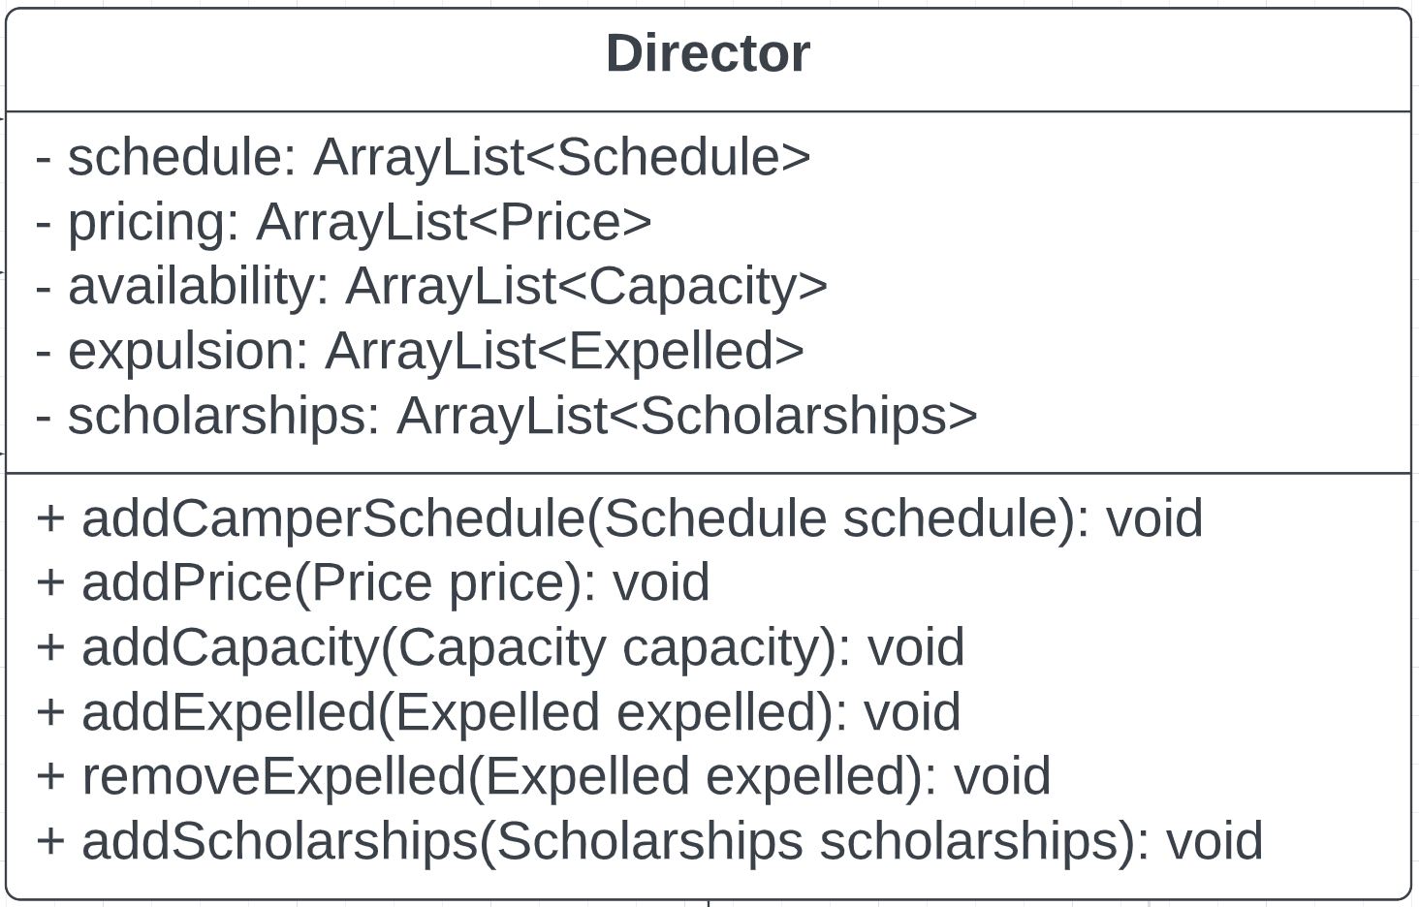This screenshot has height=907, width=1419.
Task: Click the addPrice method line
Action: click(x=372, y=582)
